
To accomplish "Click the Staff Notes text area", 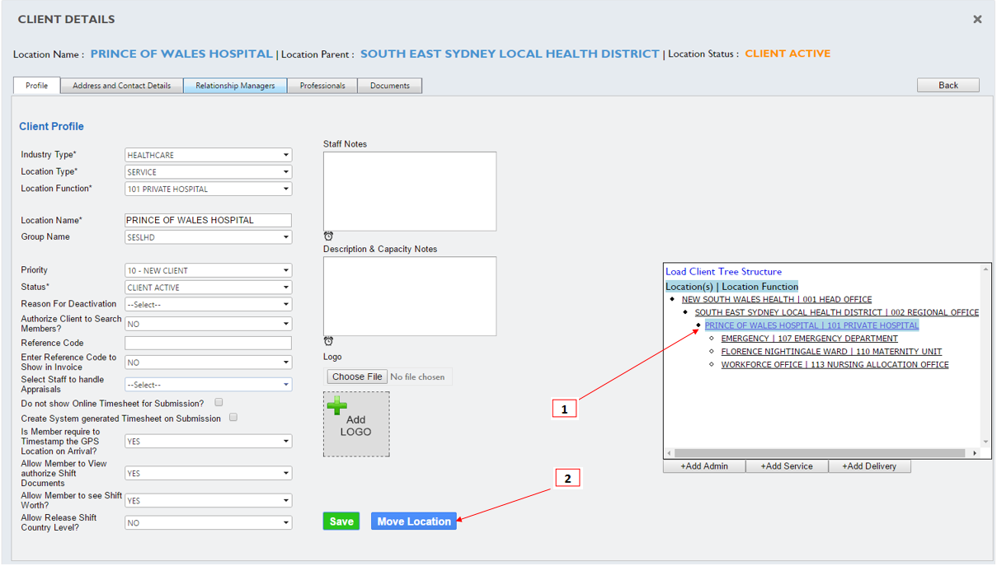I will (410, 191).
